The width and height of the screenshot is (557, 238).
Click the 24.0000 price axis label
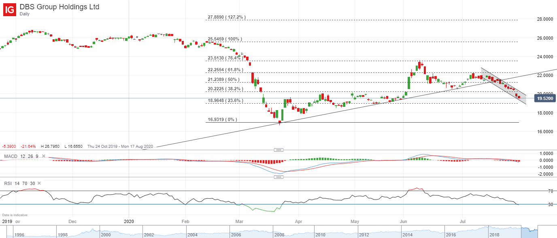545,57
